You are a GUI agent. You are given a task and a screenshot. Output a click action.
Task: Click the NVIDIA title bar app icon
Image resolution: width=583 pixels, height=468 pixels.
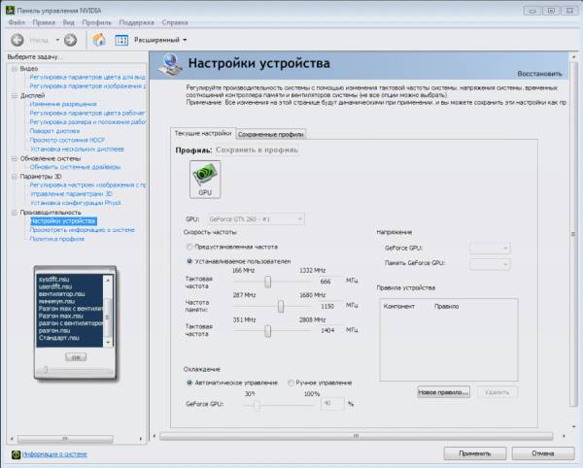[x=10, y=11]
